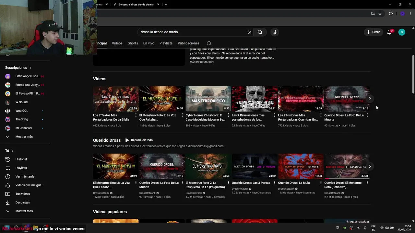Select the Encuentra 'dross tienda' browser tab
The height and width of the screenshot is (233, 415).
pos(136,5)
